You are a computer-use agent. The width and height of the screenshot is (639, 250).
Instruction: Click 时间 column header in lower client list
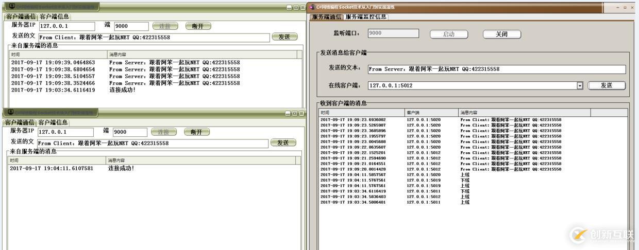click(x=57, y=160)
